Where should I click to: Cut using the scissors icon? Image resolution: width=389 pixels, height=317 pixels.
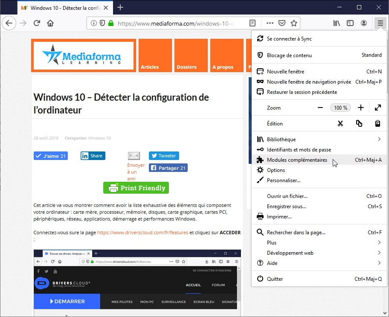click(340, 124)
